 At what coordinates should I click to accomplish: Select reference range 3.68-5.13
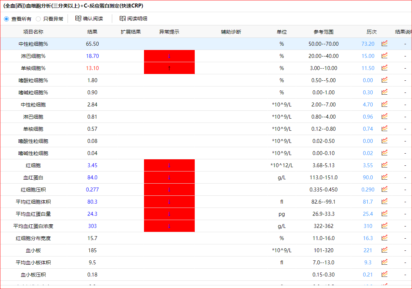click(323, 165)
